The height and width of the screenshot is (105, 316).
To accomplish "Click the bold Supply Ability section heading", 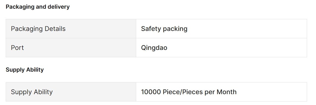I will [25, 70].
